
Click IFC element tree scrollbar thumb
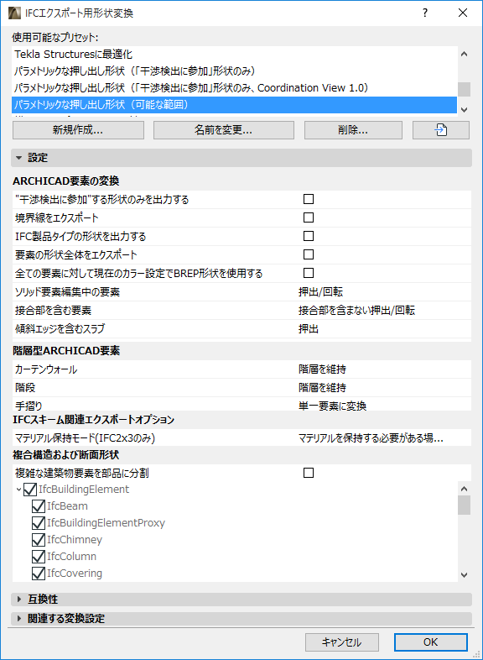(464, 505)
